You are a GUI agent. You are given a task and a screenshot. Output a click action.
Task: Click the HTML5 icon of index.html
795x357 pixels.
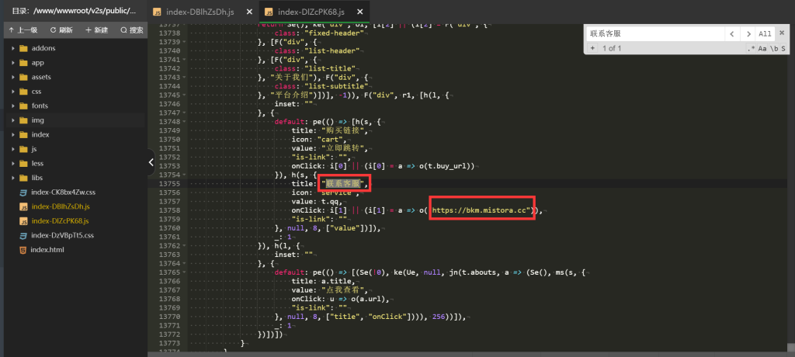tap(23, 249)
